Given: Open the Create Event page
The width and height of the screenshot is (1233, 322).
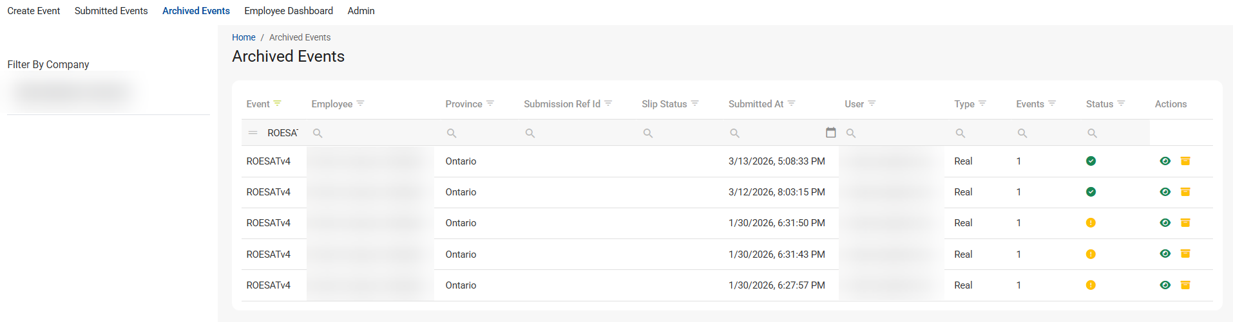Looking at the screenshot, I should pyautogui.click(x=33, y=11).
